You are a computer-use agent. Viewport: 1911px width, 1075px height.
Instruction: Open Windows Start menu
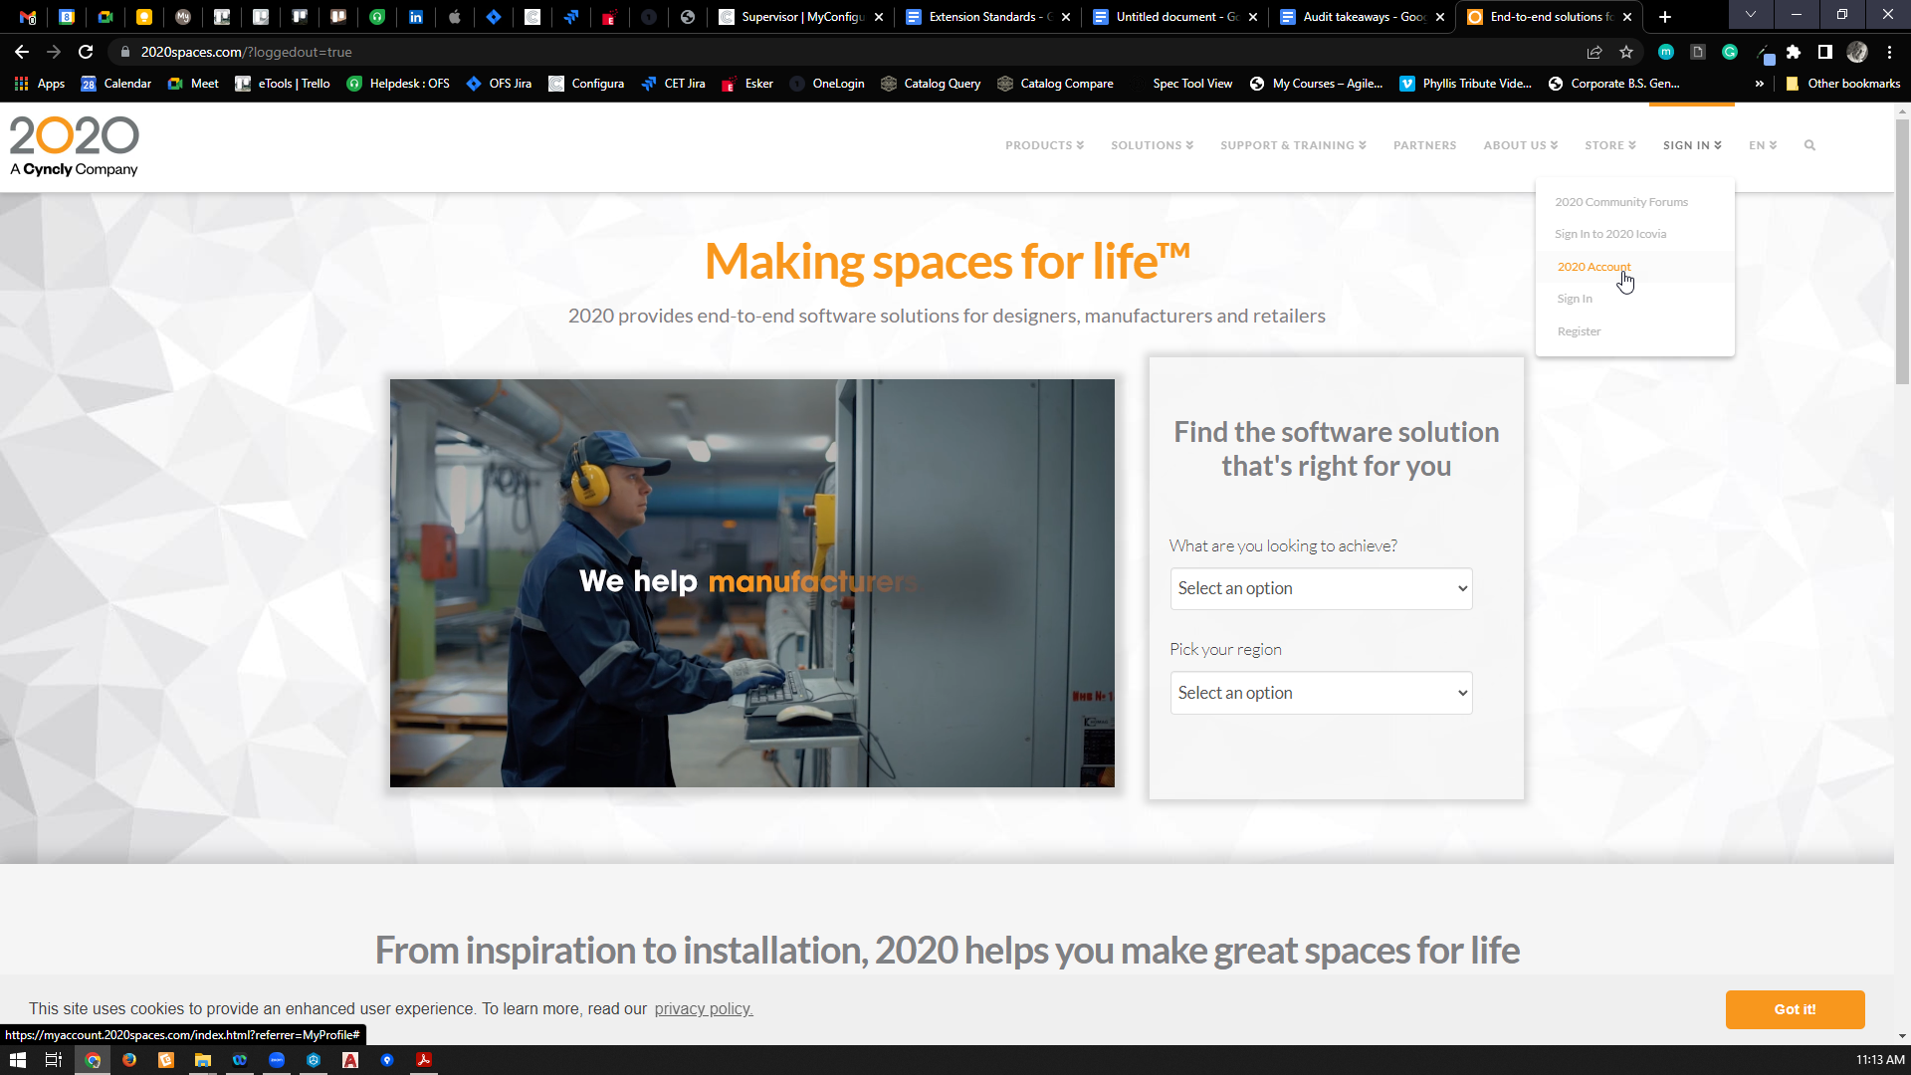[17, 1060]
